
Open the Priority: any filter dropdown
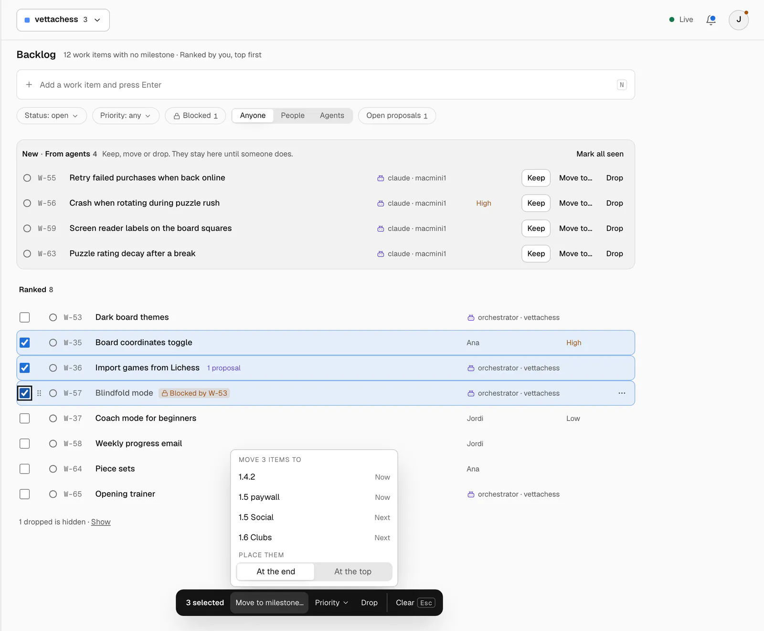point(126,116)
